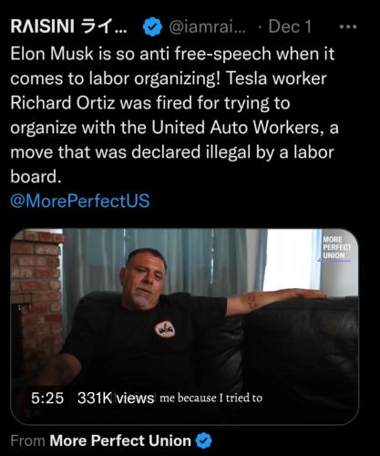Click the words "Elon Musk" in the tweet
The height and width of the screenshot is (456, 380).
[x=52, y=54]
